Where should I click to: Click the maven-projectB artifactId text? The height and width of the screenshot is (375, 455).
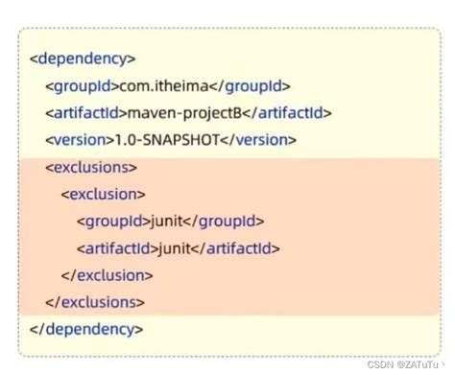click(x=184, y=113)
